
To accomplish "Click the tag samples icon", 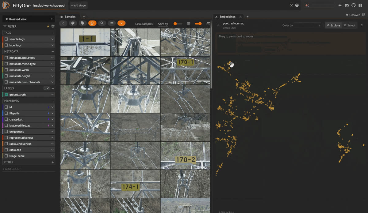I will click(x=82, y=23).
